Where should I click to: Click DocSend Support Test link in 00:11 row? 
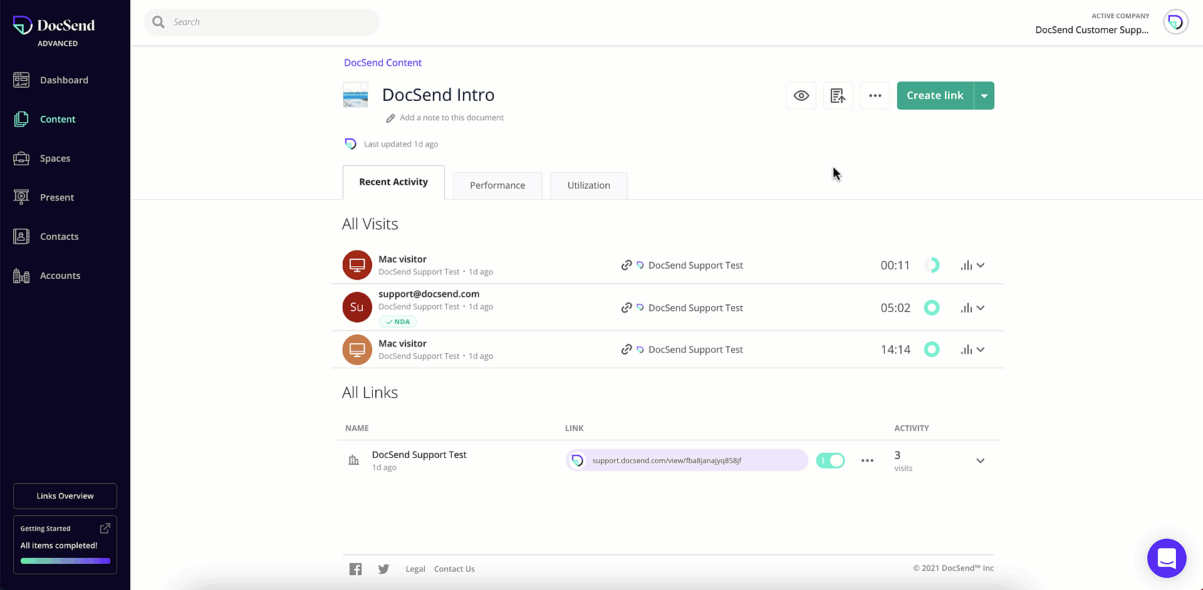pyautogui.click(x=695, y=266)
